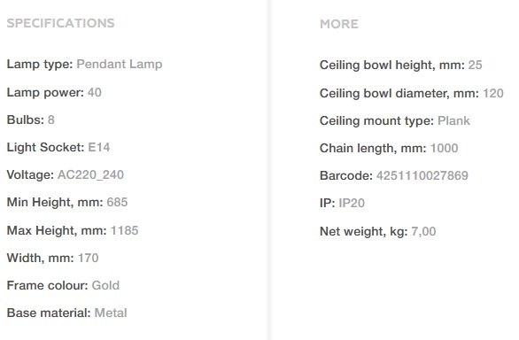The width and height of the screenshot is (519, 340).
Task: Select the Base material Metal value
Action: coord(111,313)
